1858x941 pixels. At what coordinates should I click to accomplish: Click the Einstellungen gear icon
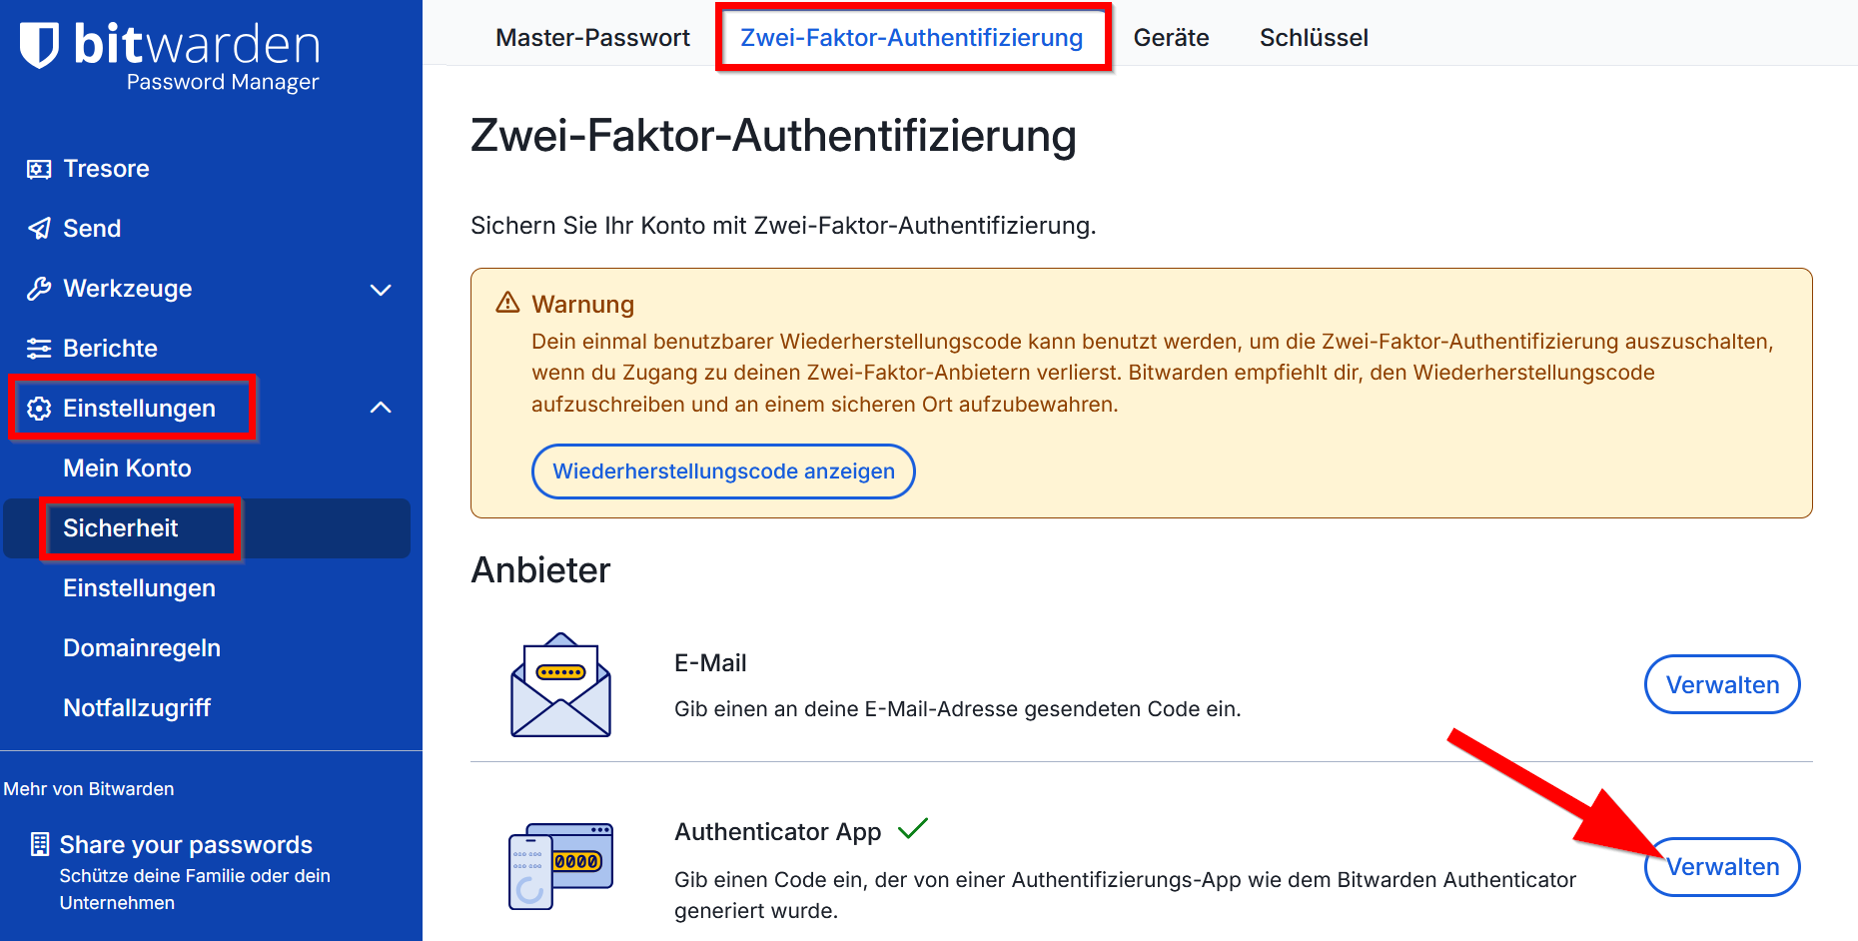click(x=39, y=409)
